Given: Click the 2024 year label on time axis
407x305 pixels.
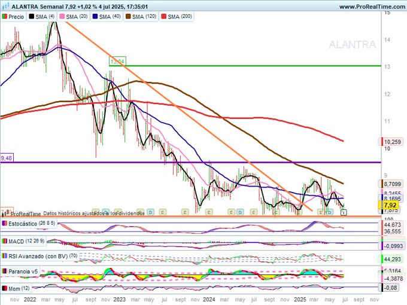Looking at the screenshot, I should tap(209, 300).
